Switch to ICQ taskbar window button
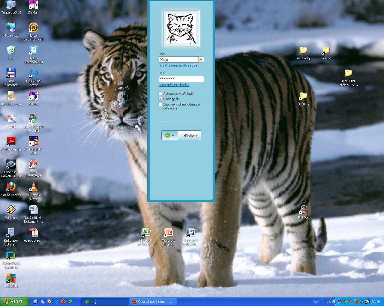 click(x=105, y=302)
